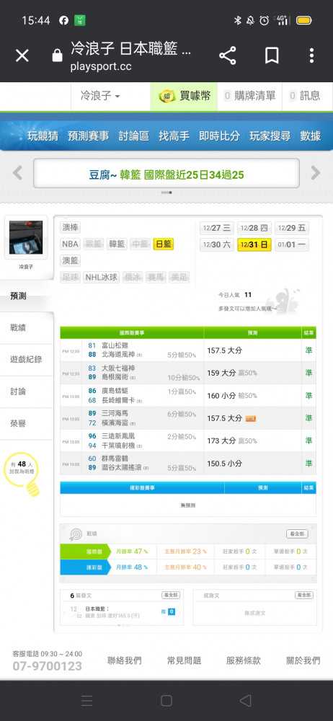Open 預測賽事 in the navigation bar
333x721 pixels.
(x=89, y=136)
